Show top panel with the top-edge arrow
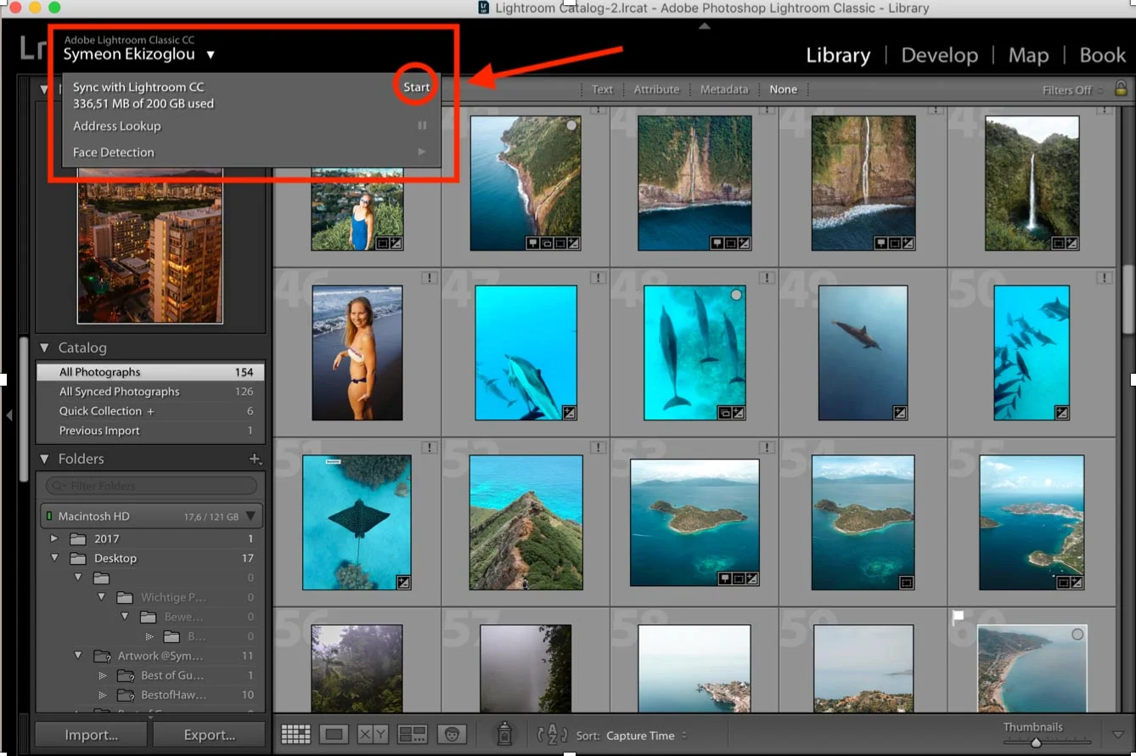 pos(703,26)
